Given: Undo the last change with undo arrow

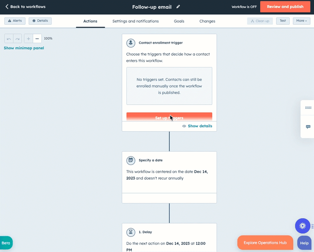Looking at the screenshot, I should (x=9, y=39).
